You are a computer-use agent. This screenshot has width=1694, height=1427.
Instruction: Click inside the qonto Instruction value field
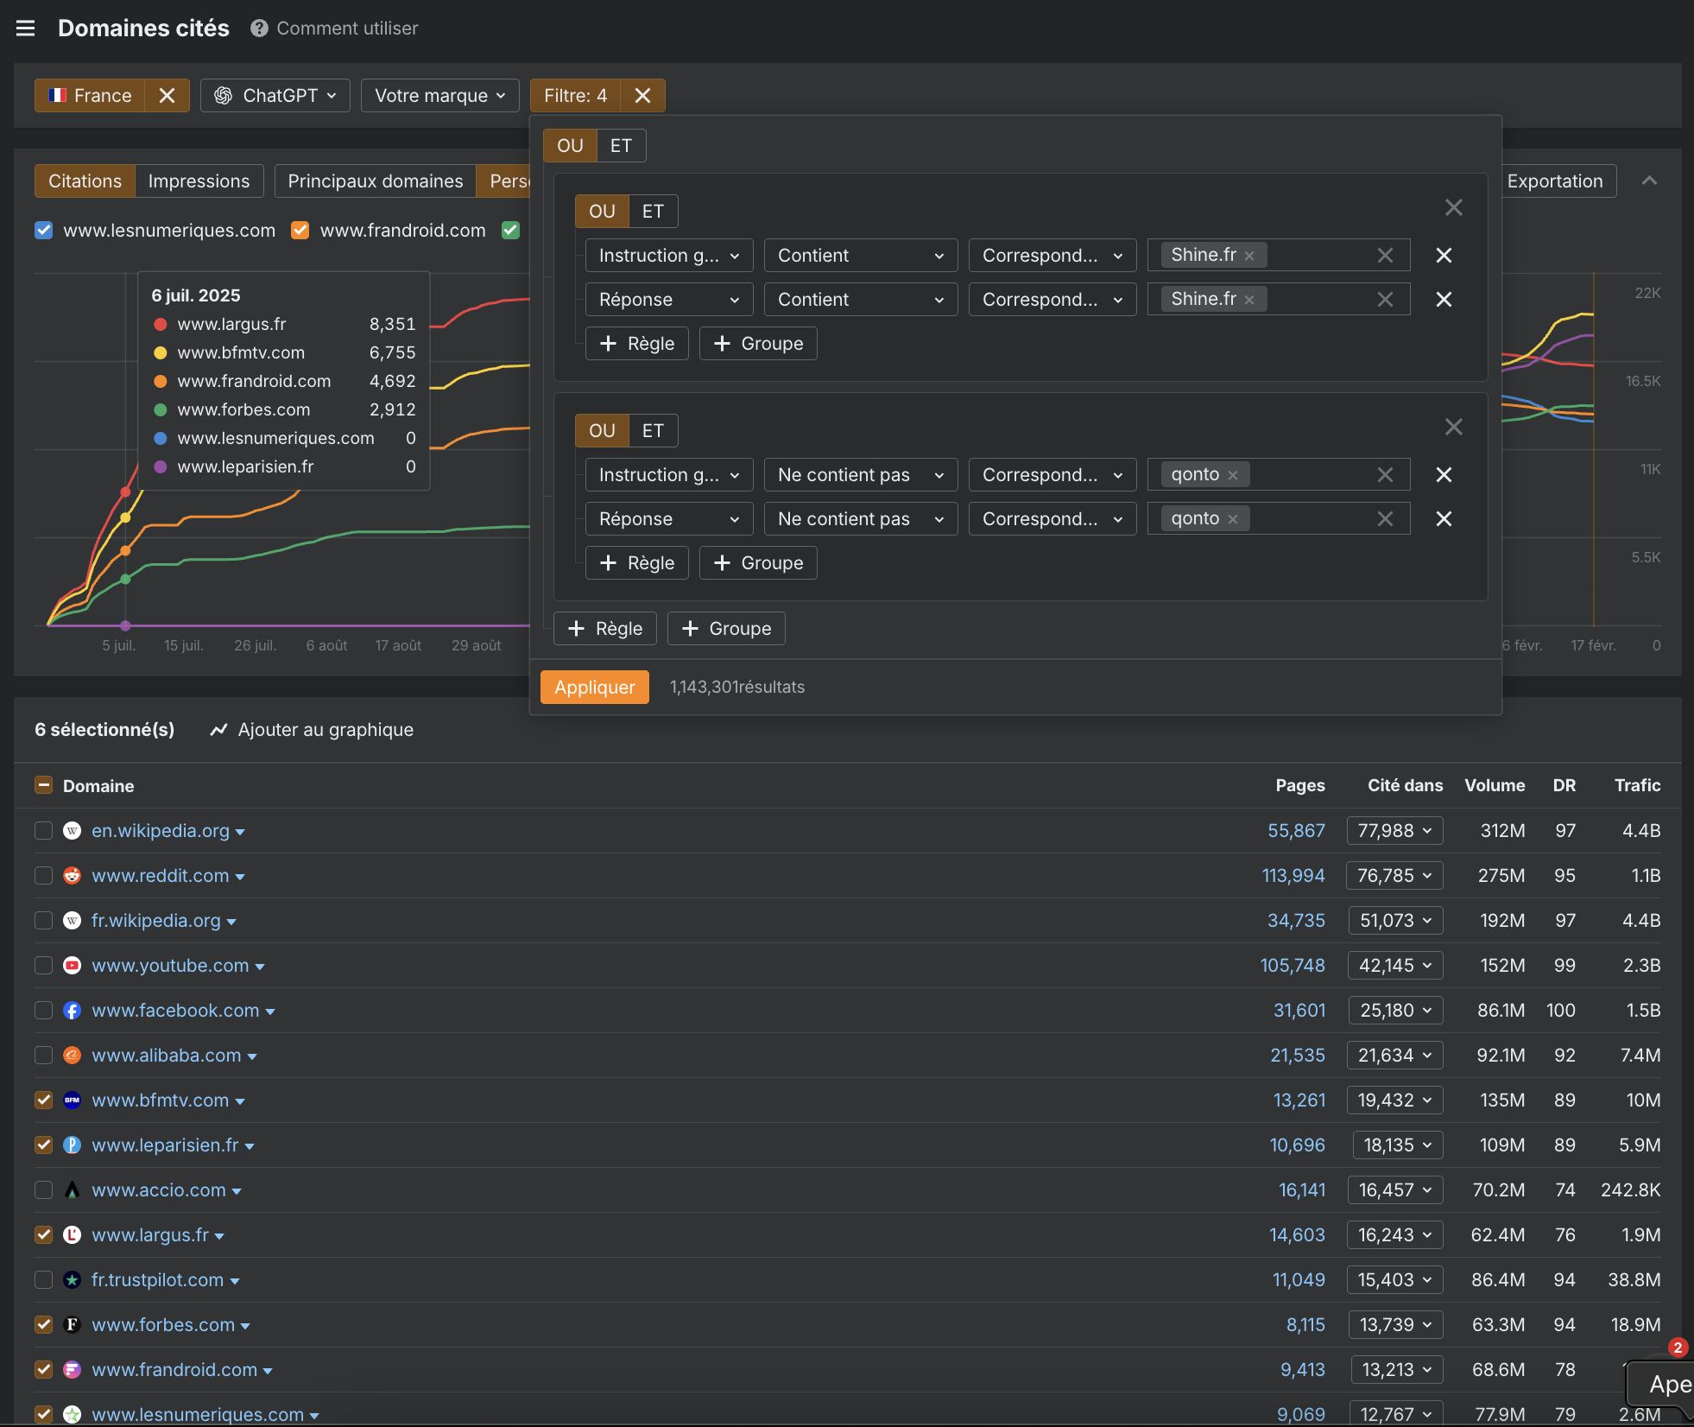tap(1308, 475)
